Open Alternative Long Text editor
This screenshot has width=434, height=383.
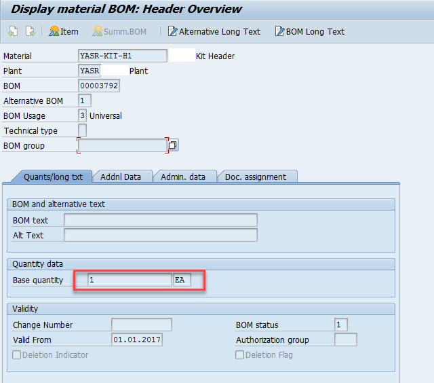point(214,32)
